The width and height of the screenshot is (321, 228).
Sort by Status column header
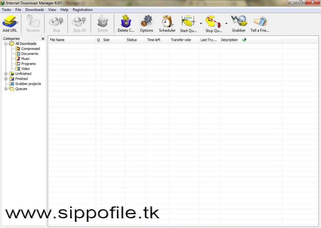click(x=135, y=40)
